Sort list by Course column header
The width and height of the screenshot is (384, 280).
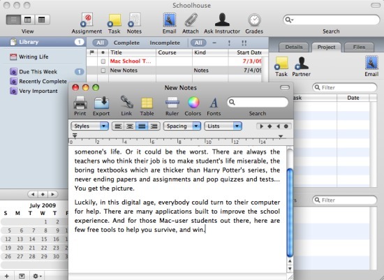pos(174,52)
